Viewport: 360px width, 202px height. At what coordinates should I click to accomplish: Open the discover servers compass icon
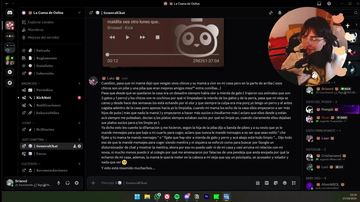10,83
